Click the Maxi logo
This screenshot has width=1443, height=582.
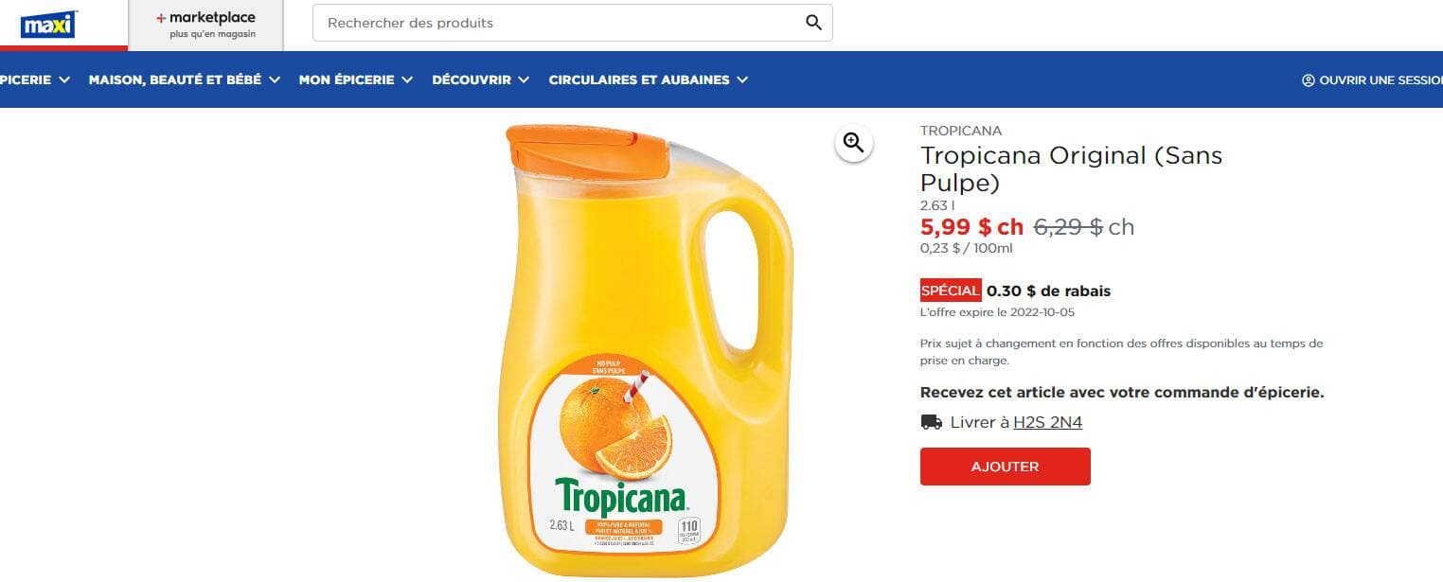coord(48,26)
